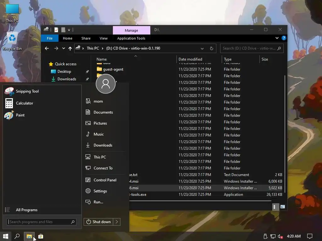This screenshot has width=322, height=241.
Task: Show All Programs list
Action: pos(42,210)
